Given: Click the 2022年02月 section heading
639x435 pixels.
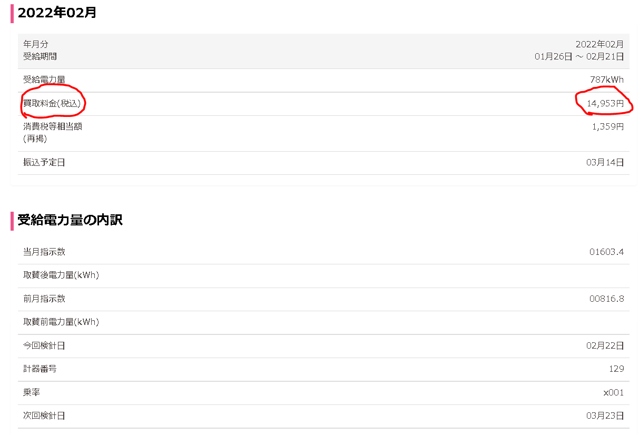Looking at the screenshot, I should [x=57, y=13].
